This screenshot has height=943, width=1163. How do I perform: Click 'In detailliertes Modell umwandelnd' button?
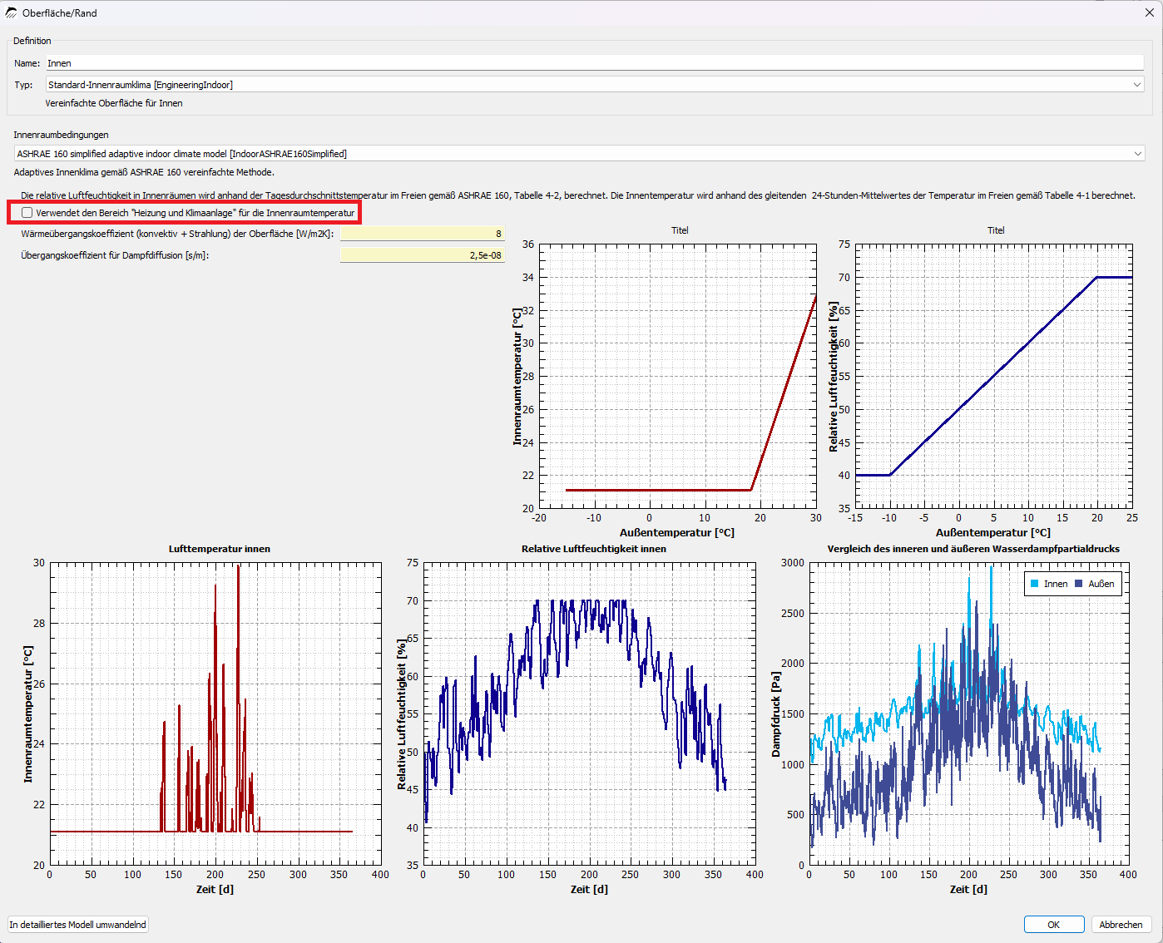point(78,925)
